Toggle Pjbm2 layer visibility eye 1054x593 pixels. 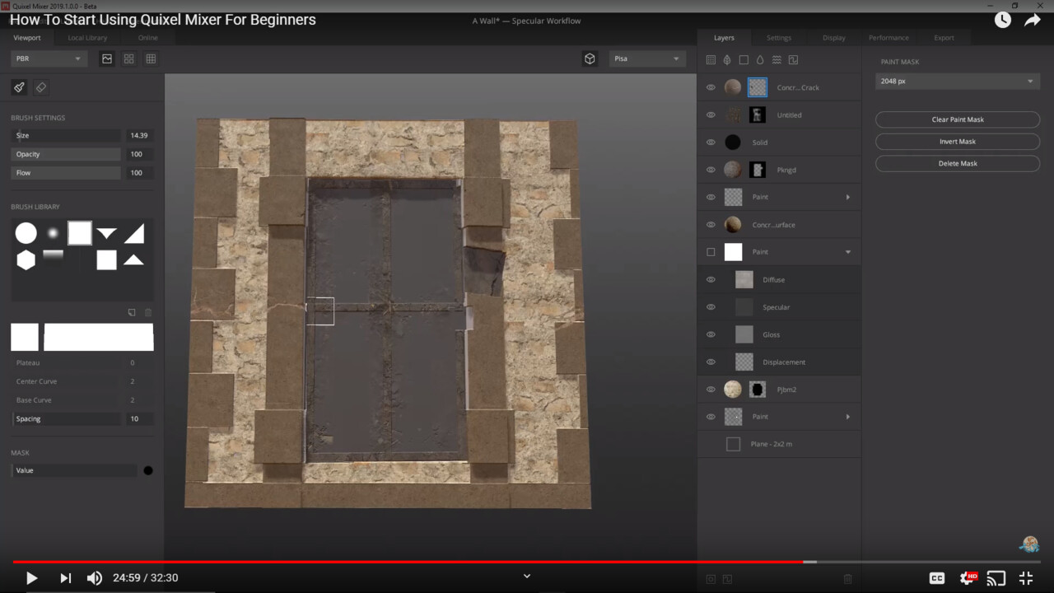click(x=711, y=389)
